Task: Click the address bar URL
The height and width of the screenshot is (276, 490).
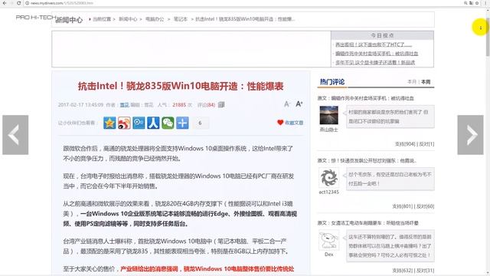Action: click(61, 3)
